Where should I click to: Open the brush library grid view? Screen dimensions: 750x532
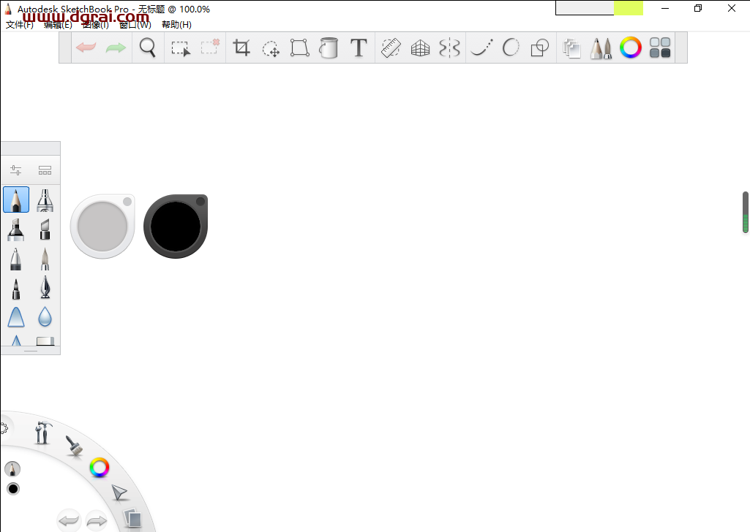pos(45,170)
